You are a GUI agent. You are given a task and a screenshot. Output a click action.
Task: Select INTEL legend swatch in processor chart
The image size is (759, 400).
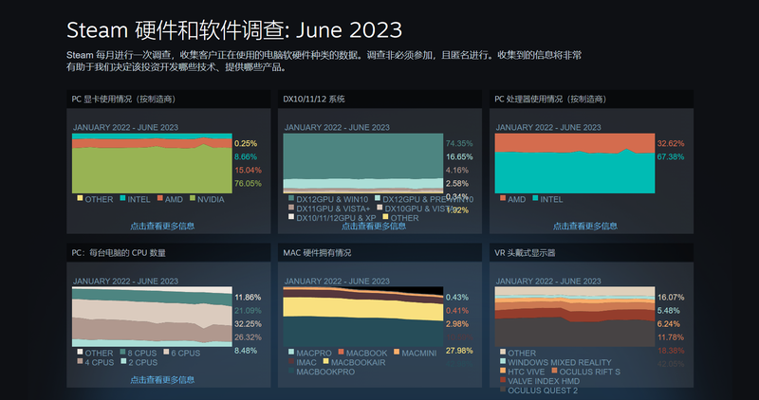[x=535, y=198]
